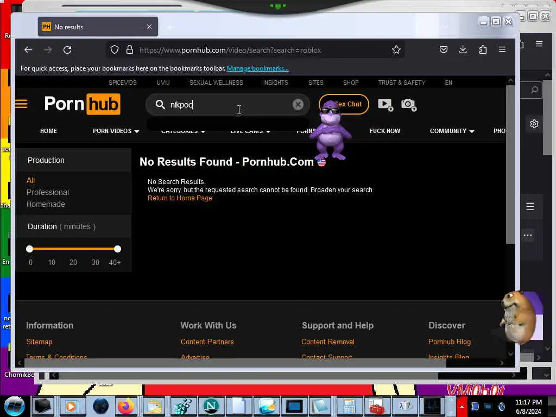Screen dimensions: 556x417
Task: Expand the videos navigation dropdown arrow
Action: pyautogui.click(x=137, y=131)
